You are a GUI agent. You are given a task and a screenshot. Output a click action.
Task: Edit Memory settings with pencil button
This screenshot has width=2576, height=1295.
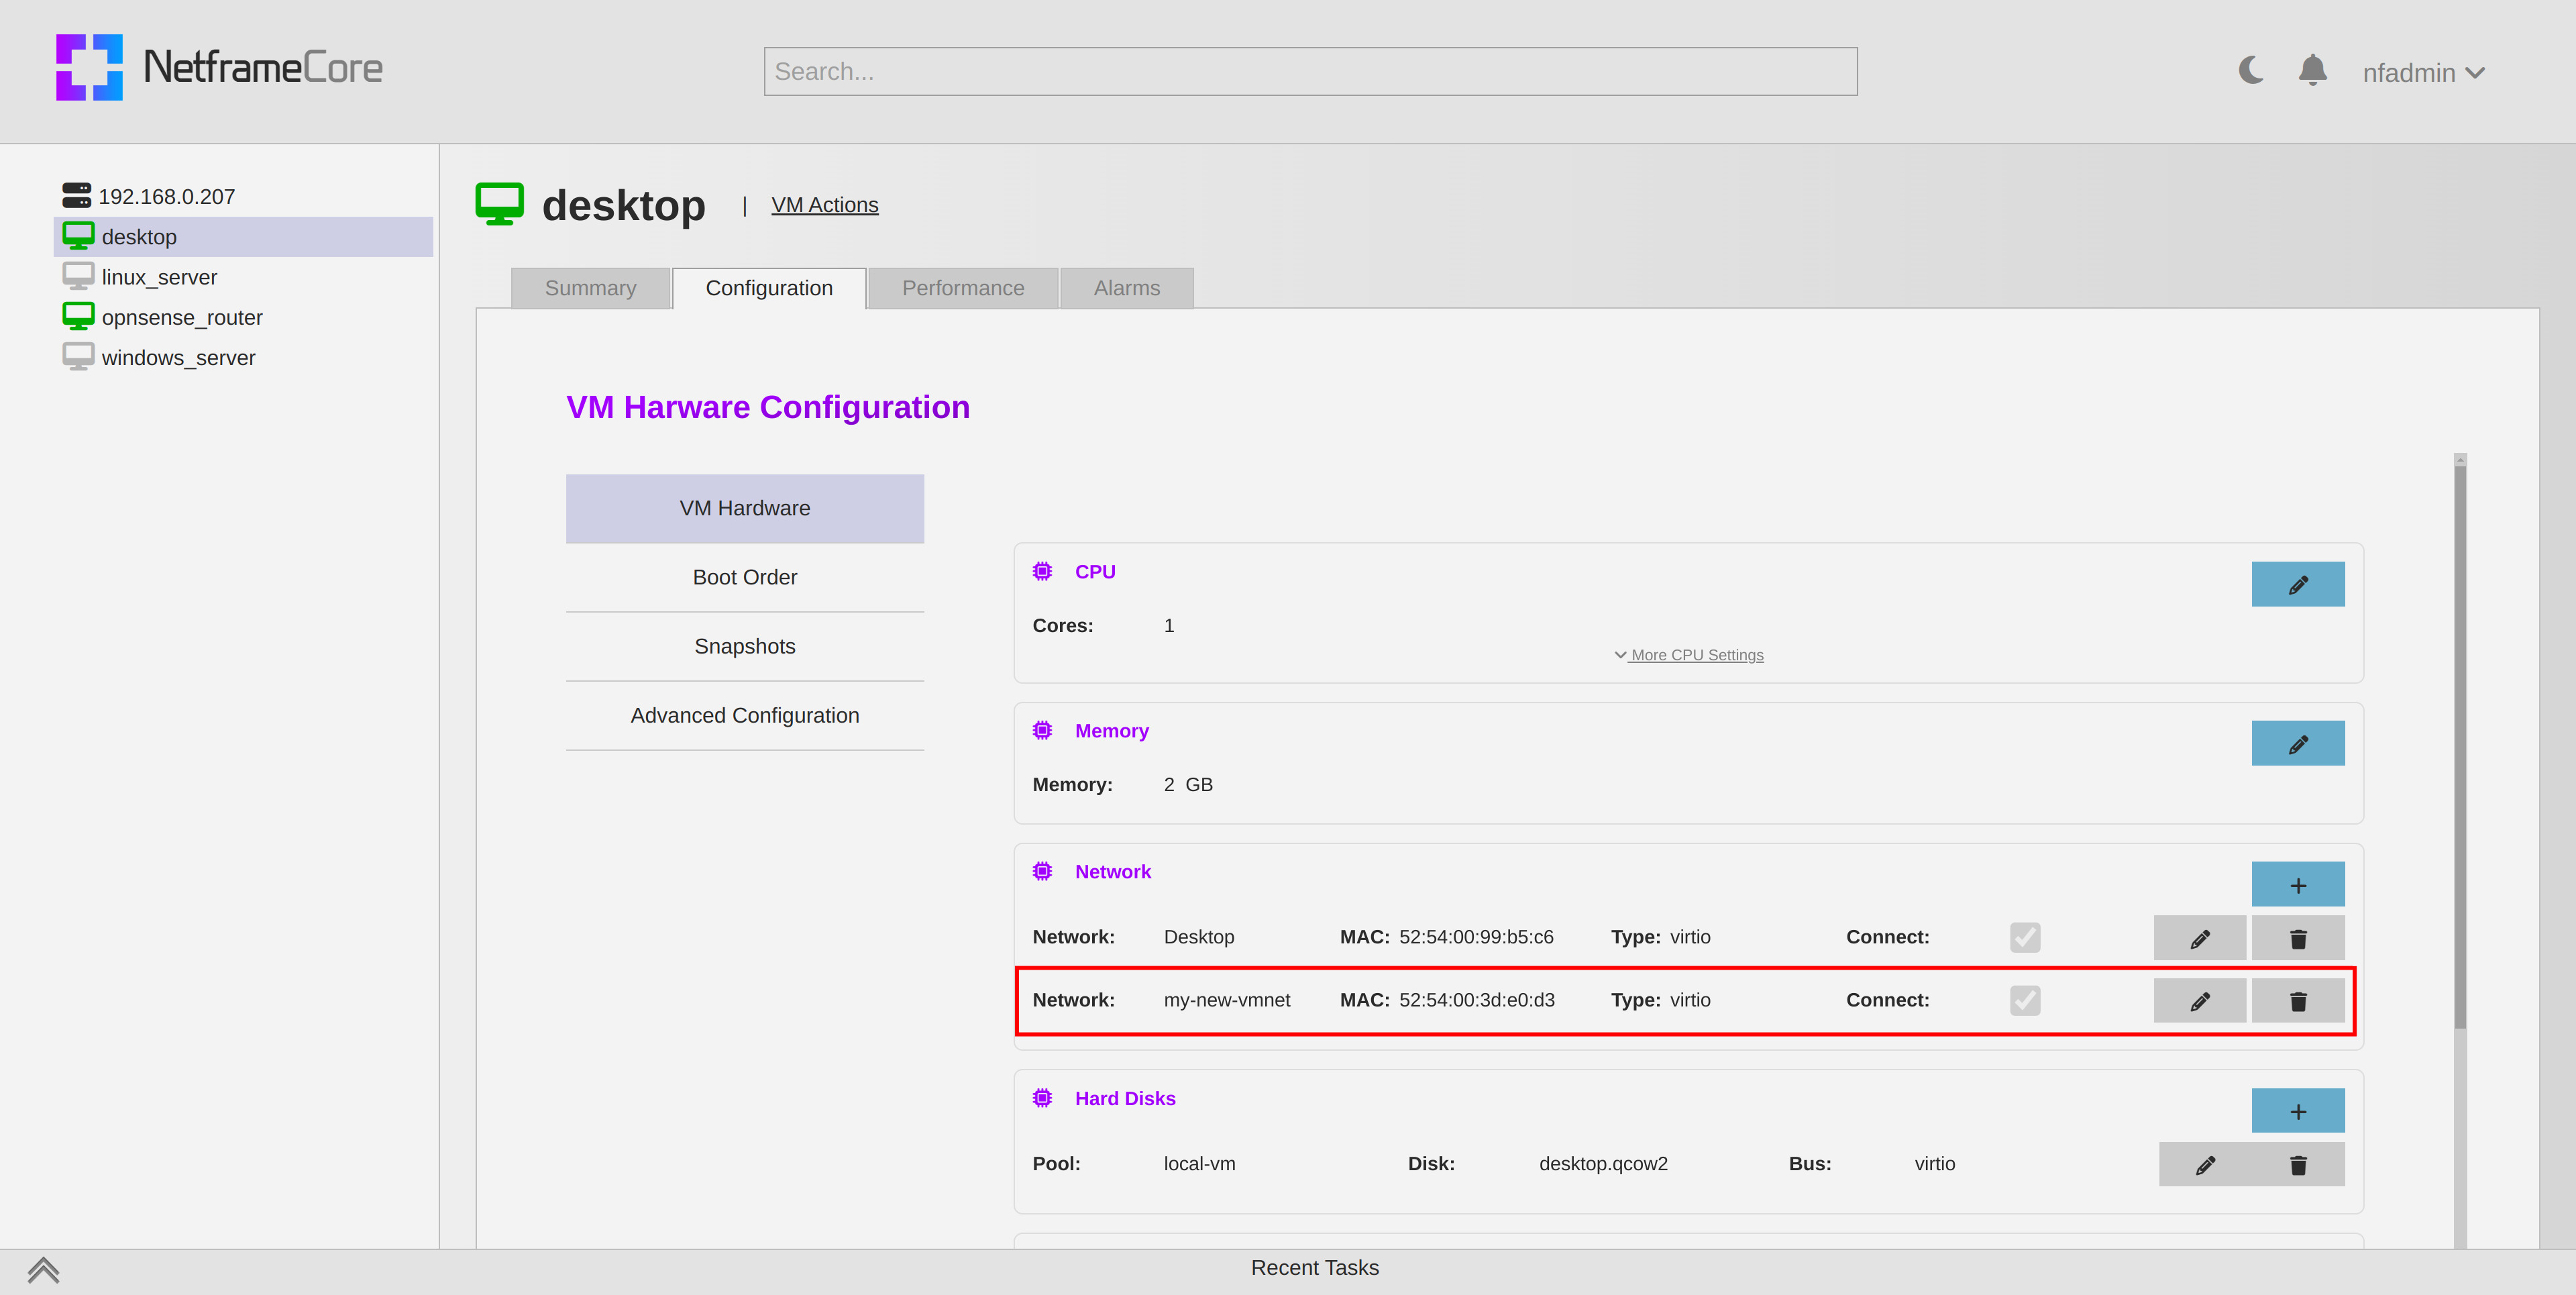click(2298, 743)
